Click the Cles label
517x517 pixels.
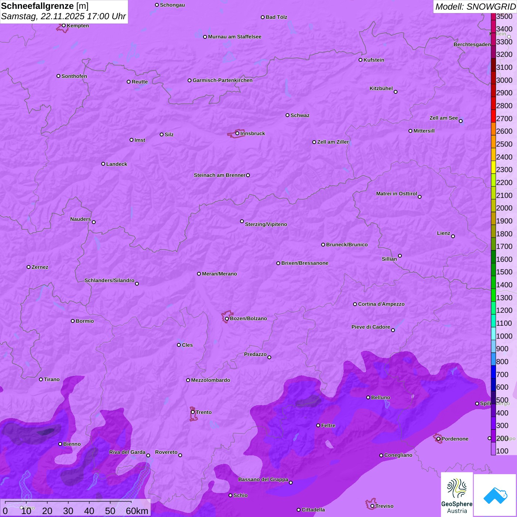(187, 345)
